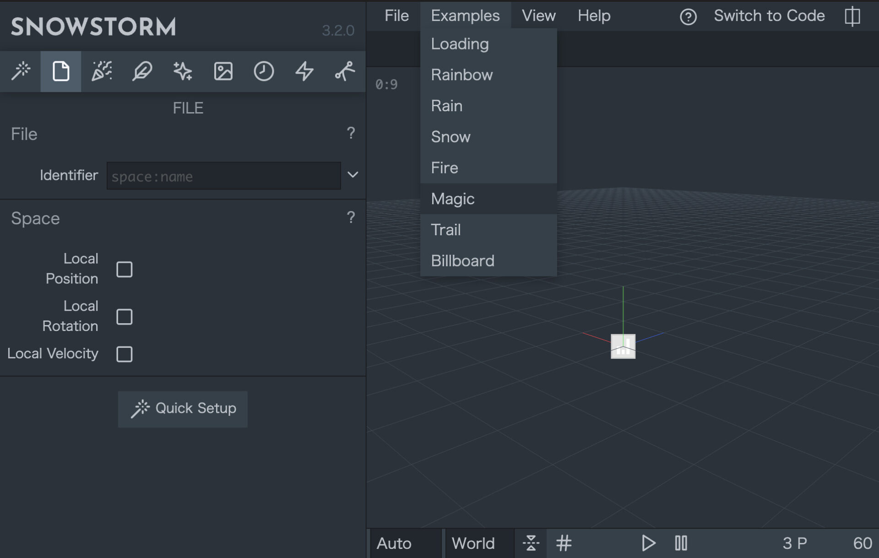Choose Magic from Examples menu
Viewport: 879px width, 558px height.
(x=453, y=199)
